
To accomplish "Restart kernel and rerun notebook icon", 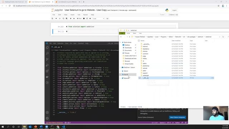I will click(x=90, y=19).
